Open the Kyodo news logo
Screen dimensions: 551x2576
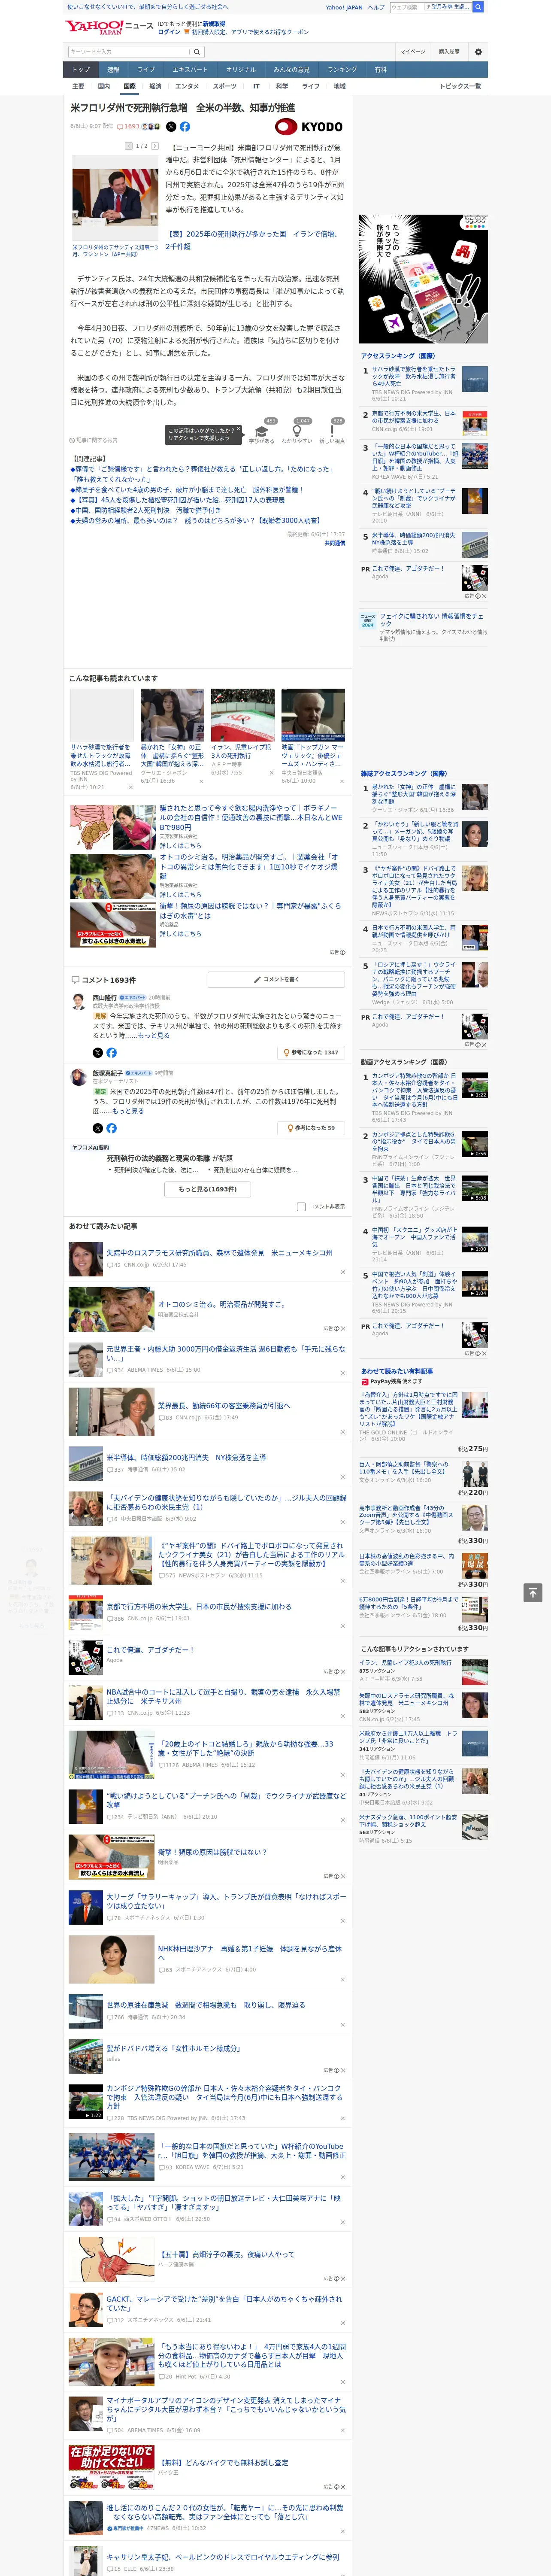309,127
